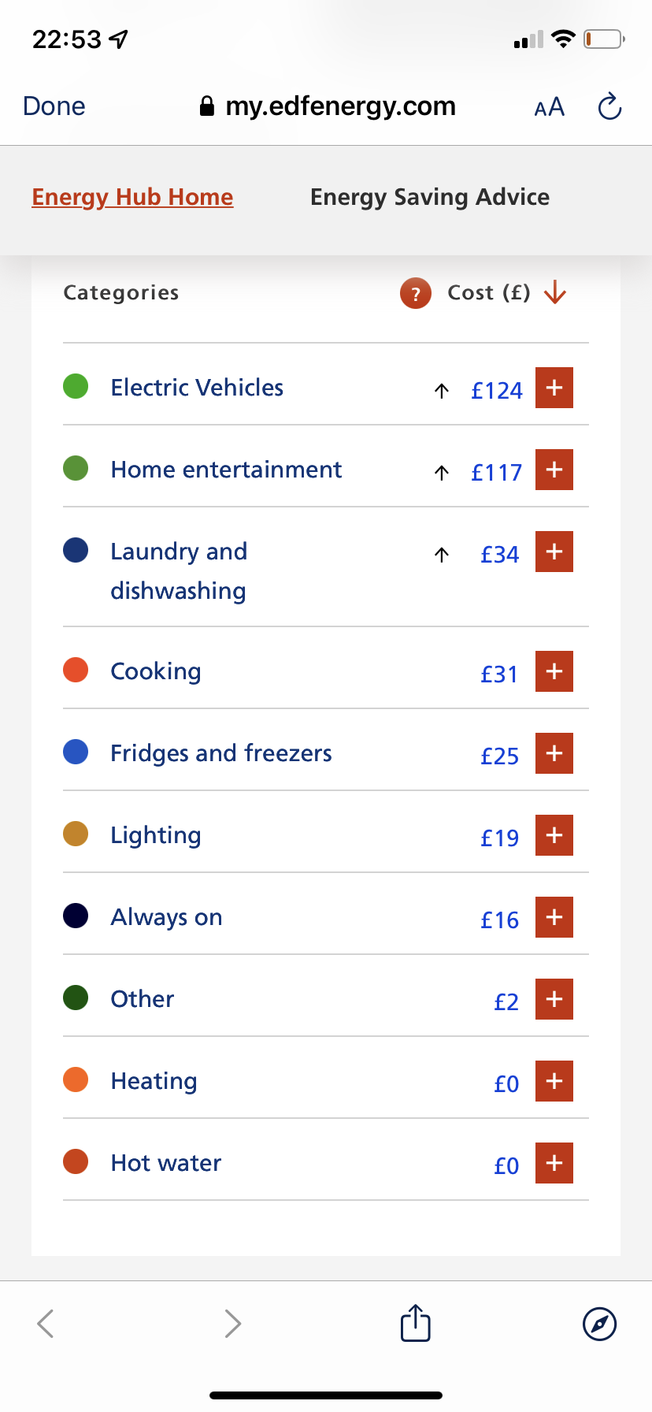Image resolution: width=652 pixels, height=1412 pixels.
Task: Expand the Always on category
Action: [554, 917]
